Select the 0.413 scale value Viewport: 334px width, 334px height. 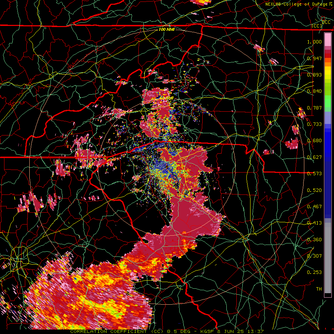tap(314, 223)
